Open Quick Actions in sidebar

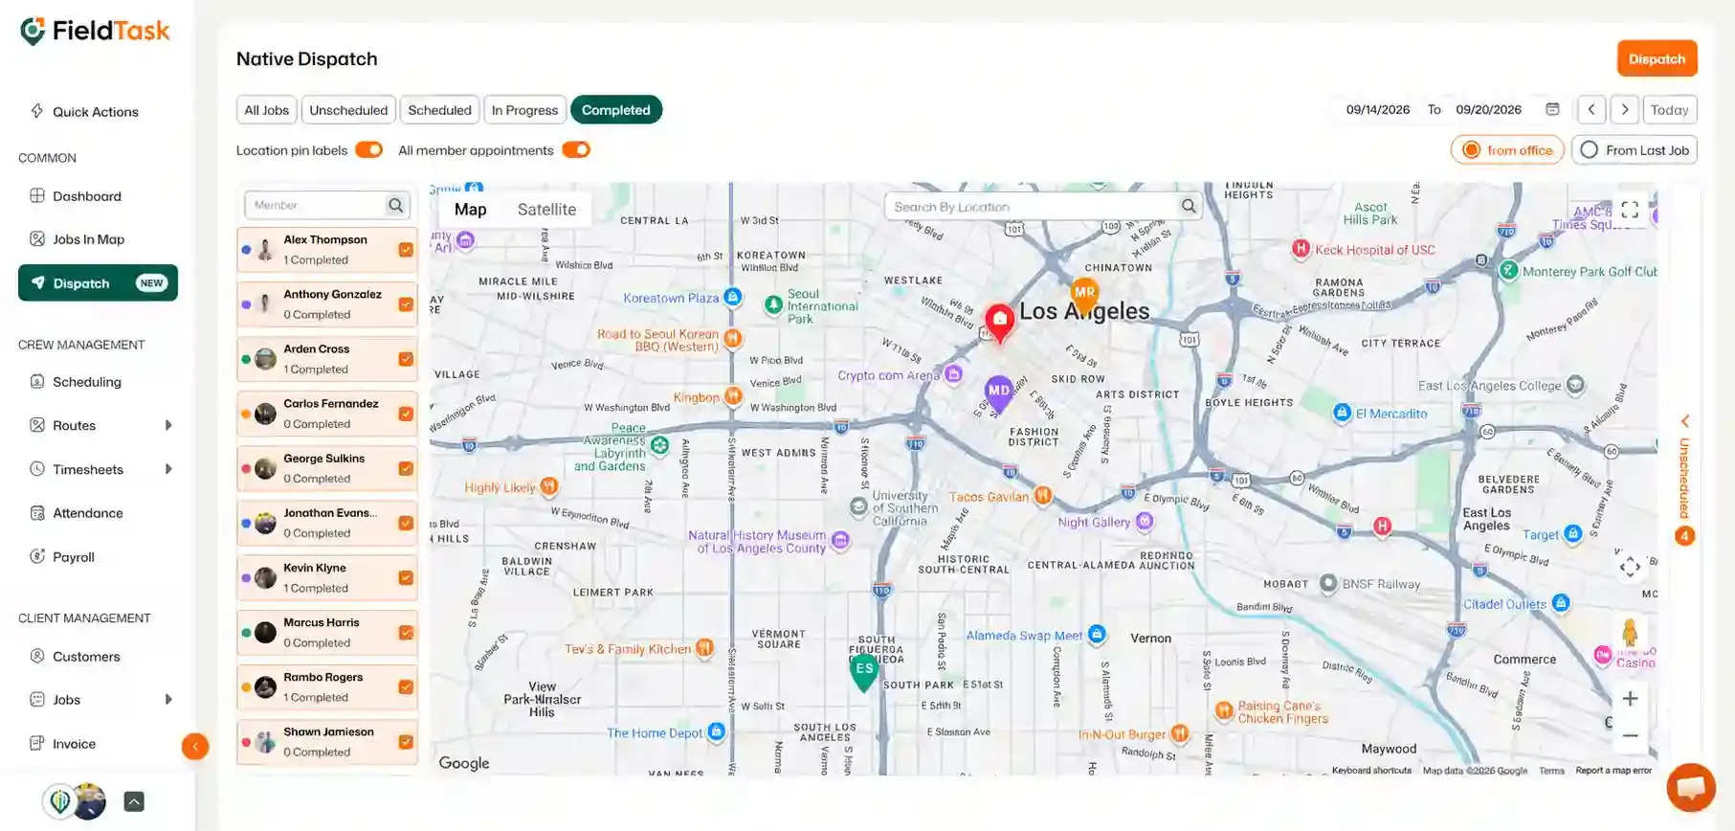point(84,112)
